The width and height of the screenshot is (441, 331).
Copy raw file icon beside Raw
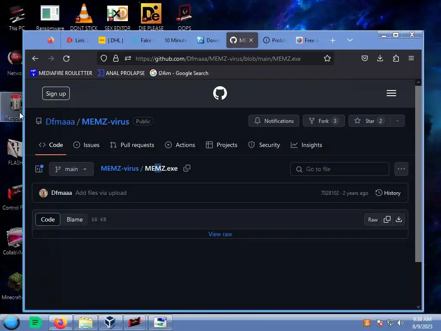(387, 219)
